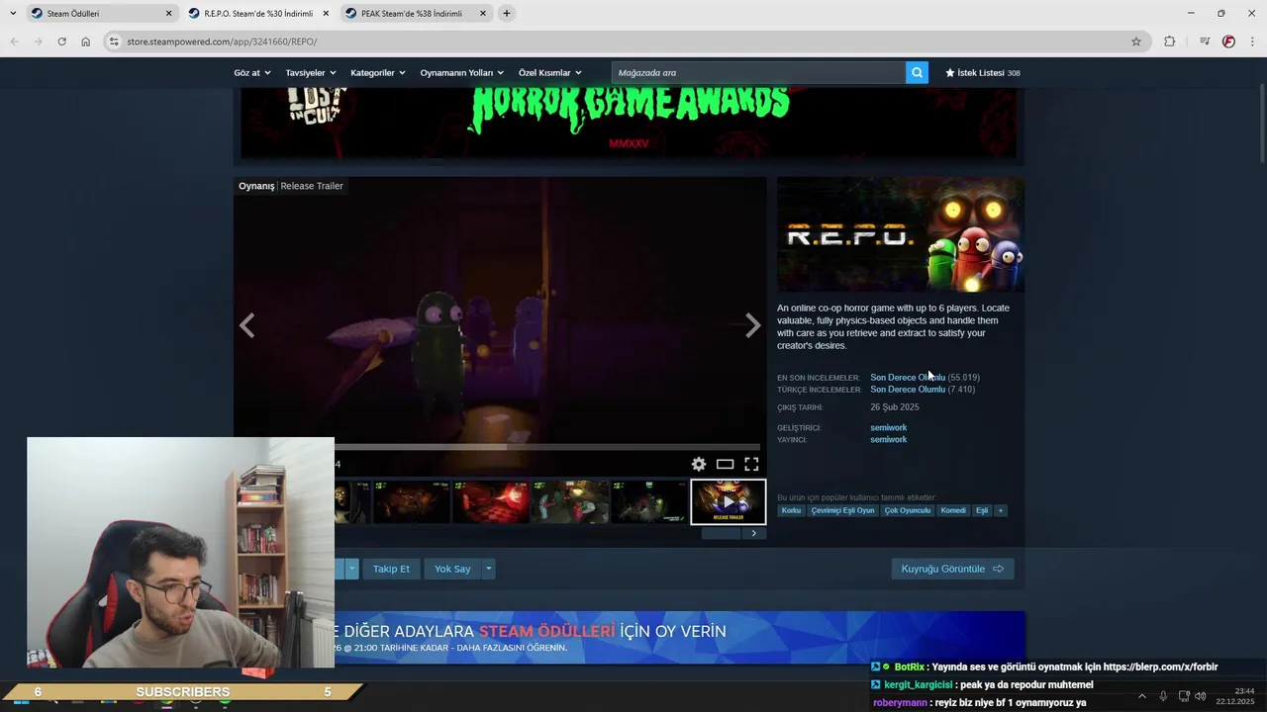This screenshot has width=1267, height=712.
Task: View site information icon in the address bar
Action: click(x=114, y=42)
